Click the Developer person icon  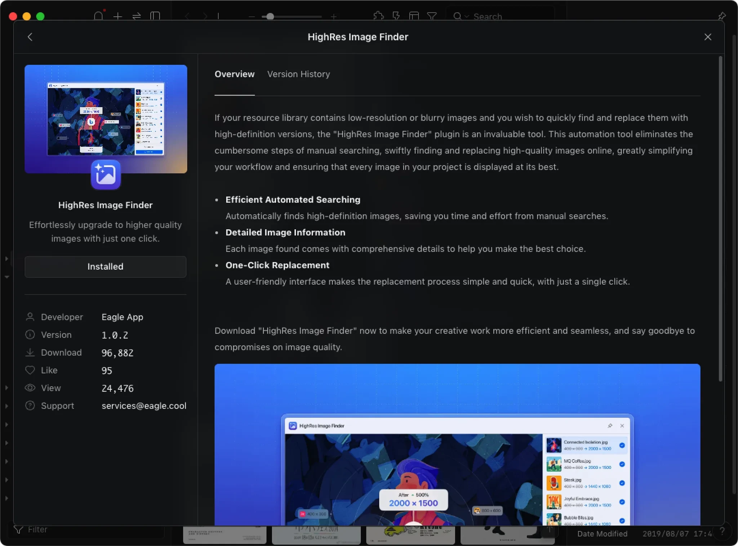click(x=30, y=317)
